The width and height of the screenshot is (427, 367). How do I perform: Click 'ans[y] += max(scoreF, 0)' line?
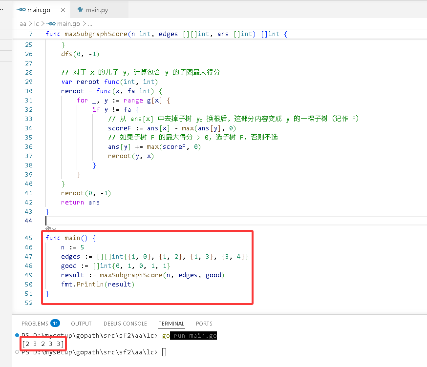pyautogui.click(x=154, y=147)
